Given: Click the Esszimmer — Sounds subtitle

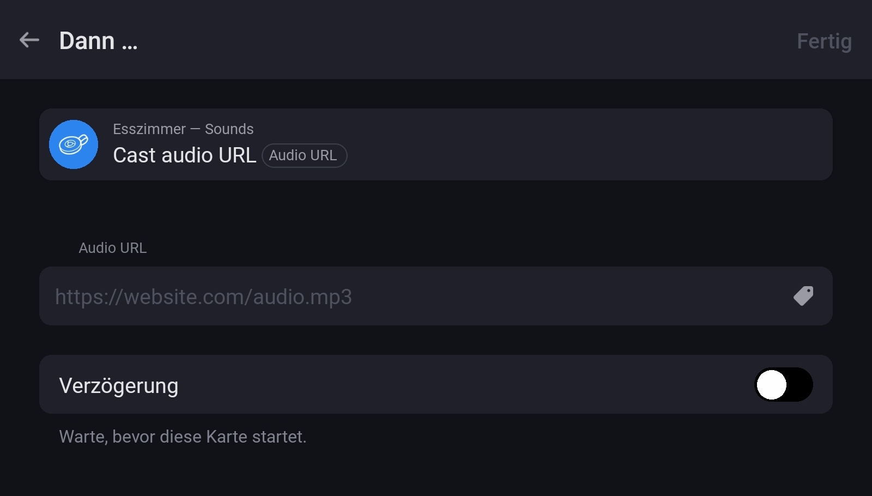Looking at the screenshot, I should [183, 129].
